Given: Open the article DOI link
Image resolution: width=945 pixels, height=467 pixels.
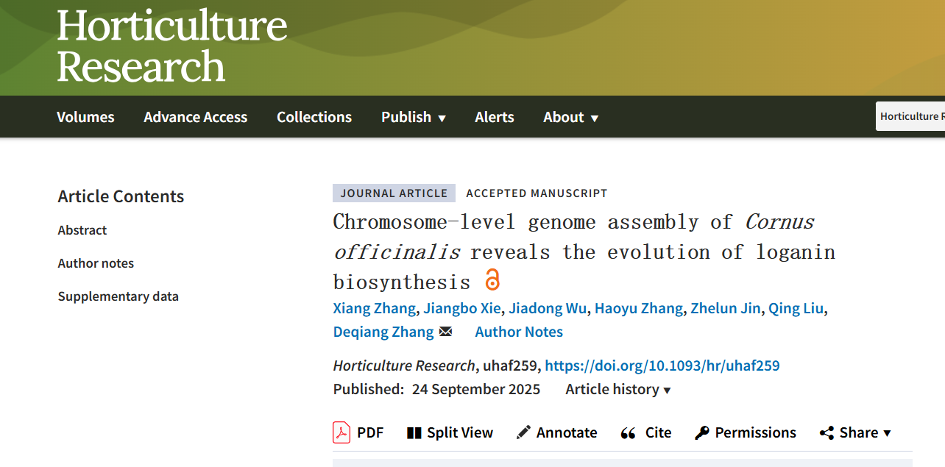Looking at the screenshot, I should point(662,366).
